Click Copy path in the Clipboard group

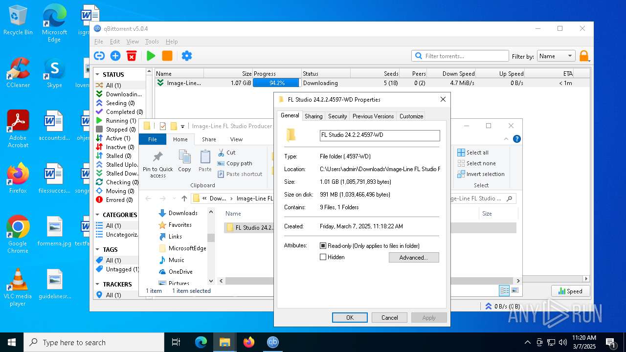235,163
